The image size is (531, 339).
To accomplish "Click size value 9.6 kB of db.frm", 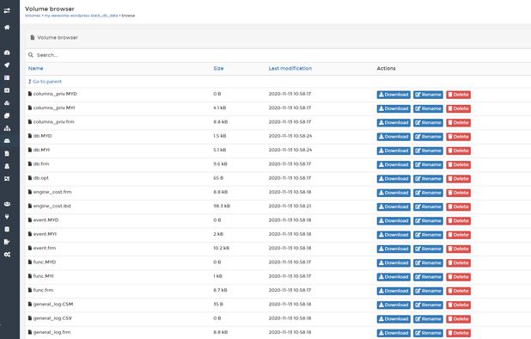I will [x=221, y=164].
